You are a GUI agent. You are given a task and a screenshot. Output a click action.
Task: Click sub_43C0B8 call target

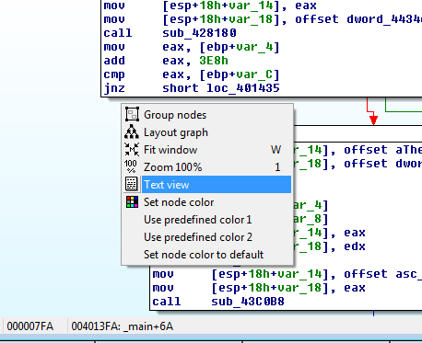point(248,302)
